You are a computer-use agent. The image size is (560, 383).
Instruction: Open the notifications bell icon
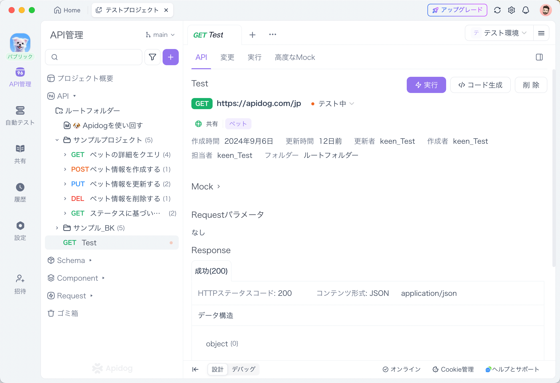pyautogui.click(x=526, y=10)
